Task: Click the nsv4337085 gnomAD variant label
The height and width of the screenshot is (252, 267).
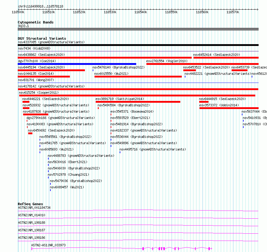Action: (51, 42)
